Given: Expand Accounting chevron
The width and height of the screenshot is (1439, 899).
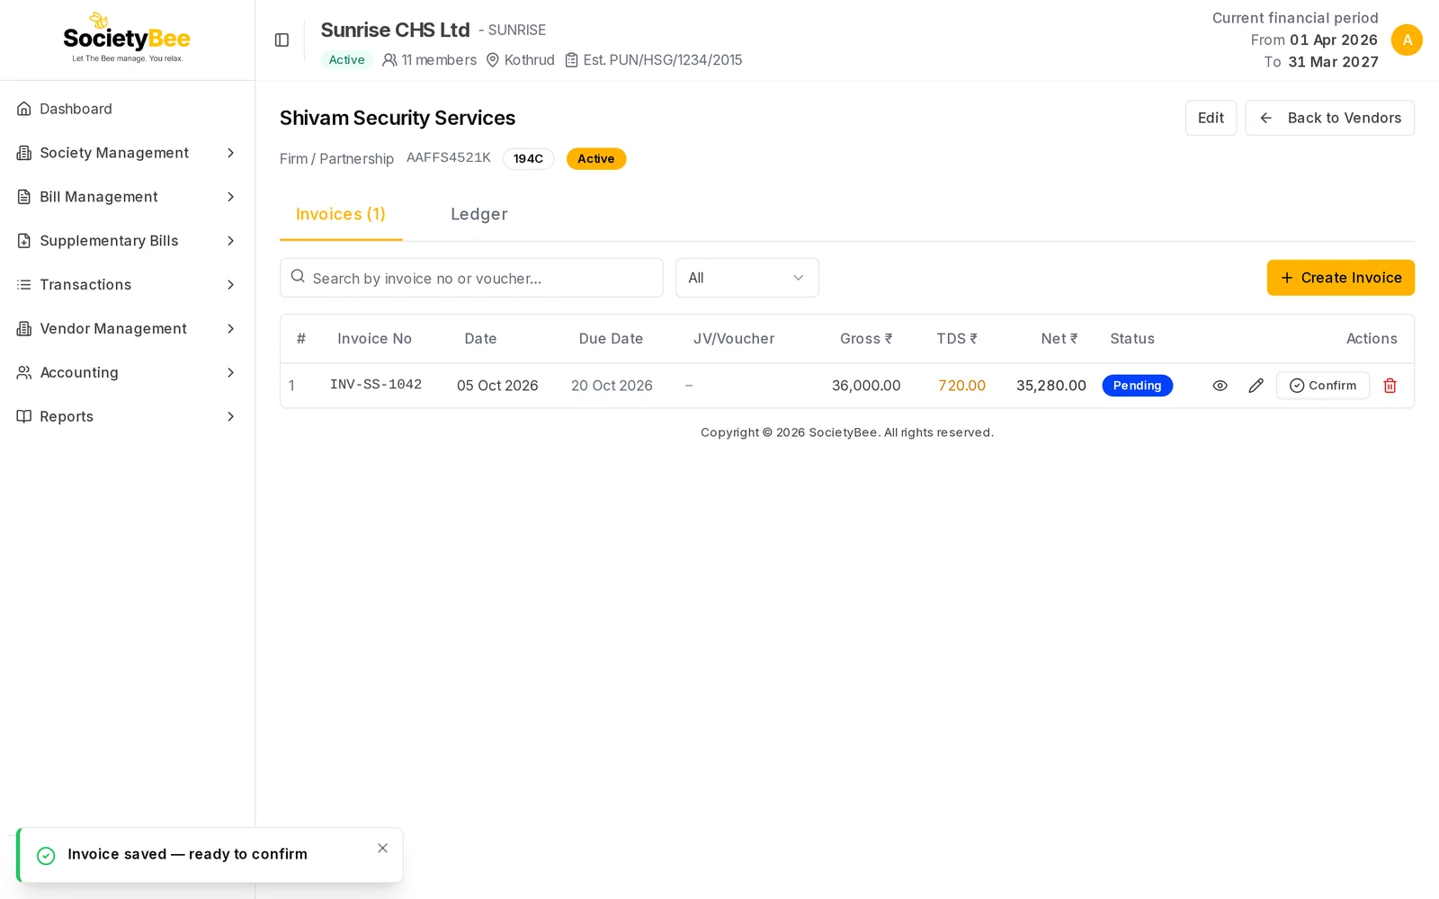Looking at the screenshot, I should tap(230, 372).
